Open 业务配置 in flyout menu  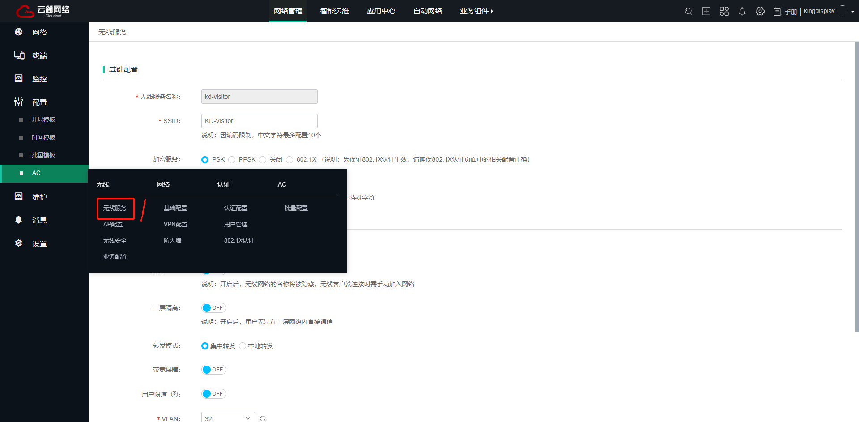115,256
